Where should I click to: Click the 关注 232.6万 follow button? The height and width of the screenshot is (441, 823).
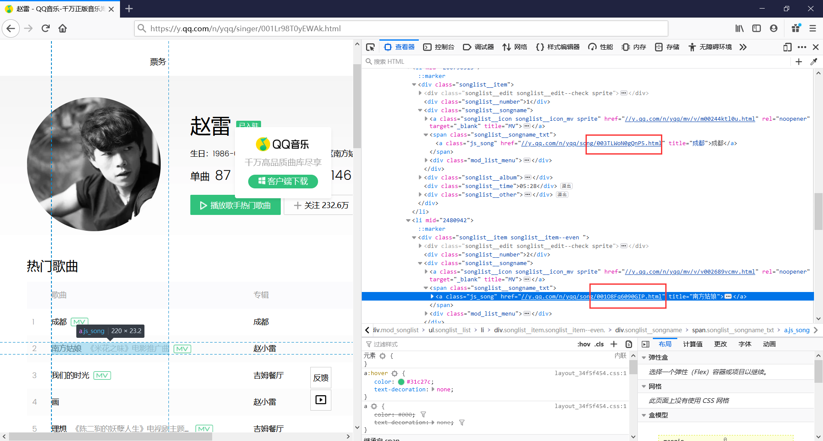pyautogui.click(x=319, y=206)
